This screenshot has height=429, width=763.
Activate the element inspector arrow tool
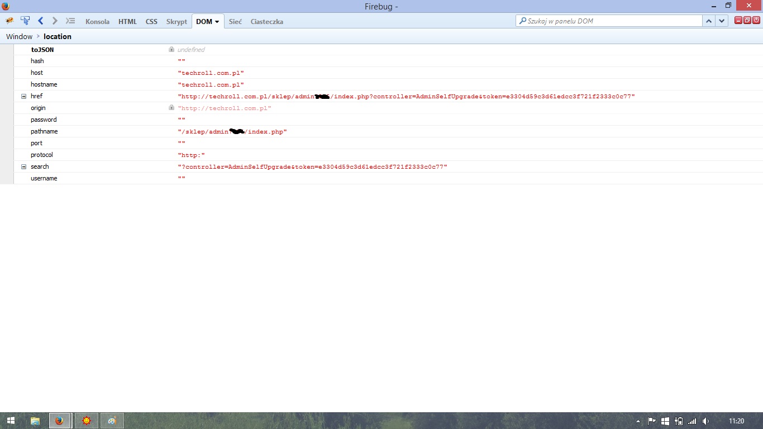point(25,21)
